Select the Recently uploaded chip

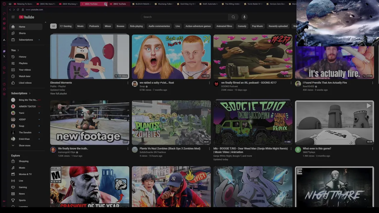[x=278, y=26]
